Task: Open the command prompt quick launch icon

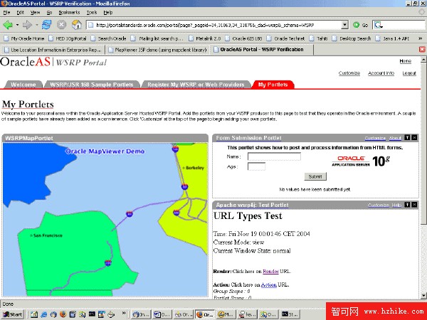Action: tap(92, 314)
